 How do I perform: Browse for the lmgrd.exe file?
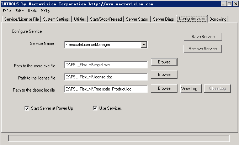[164, 62]
